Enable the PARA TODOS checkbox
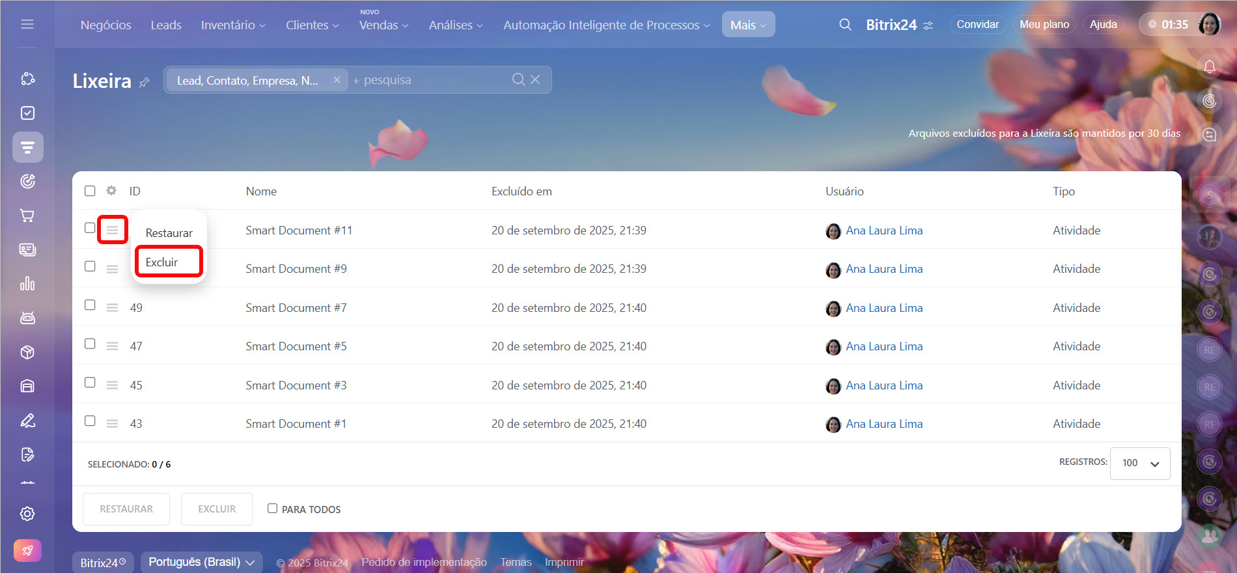 tap(272, 509)
